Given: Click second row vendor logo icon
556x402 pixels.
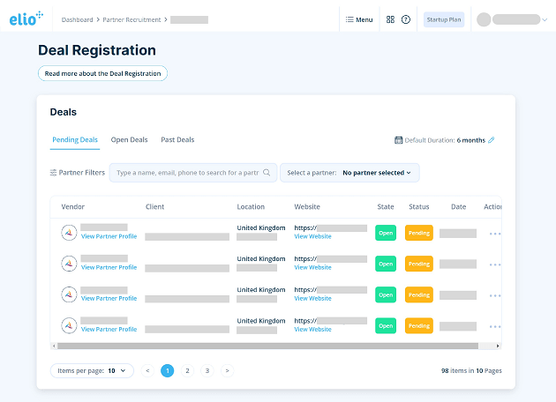Looking at the screenshot, I should [x=69, y=264].
